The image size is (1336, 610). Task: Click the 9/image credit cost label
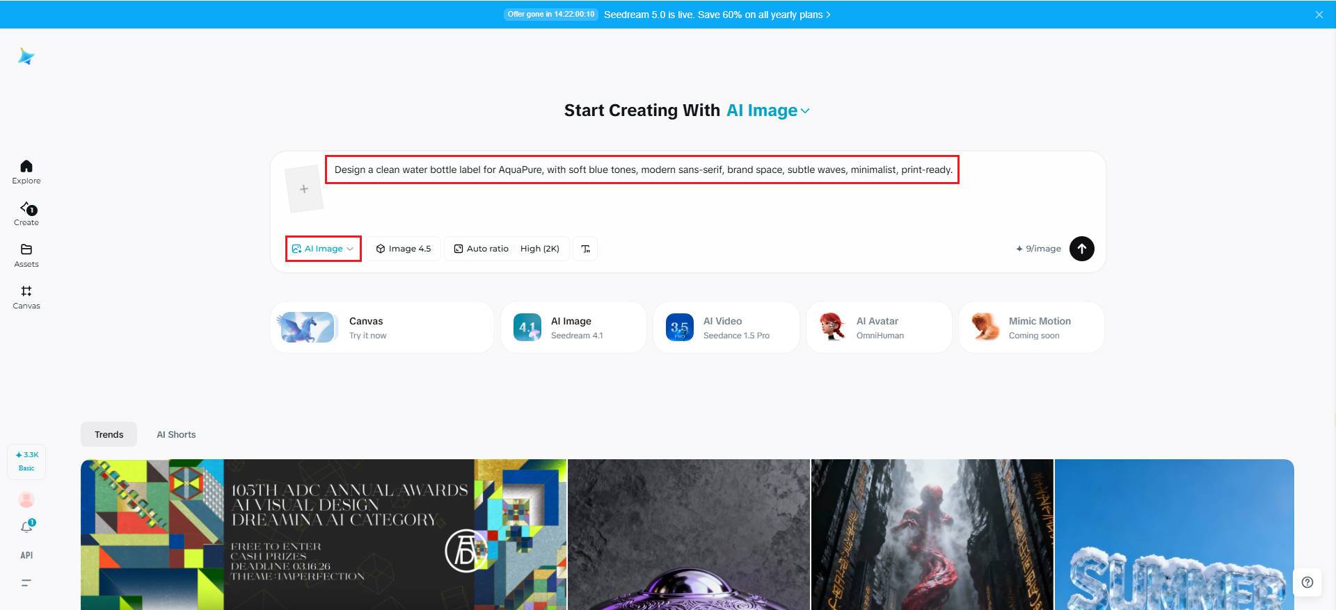(x=1038, y=249)
